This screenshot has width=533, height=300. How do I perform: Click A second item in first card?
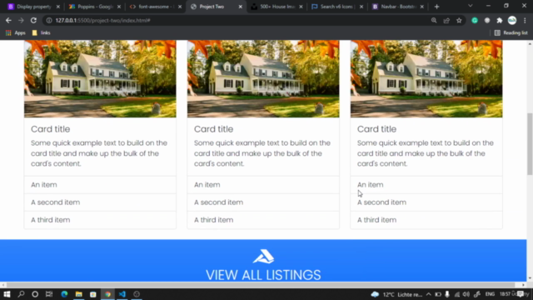pyautogui.click(x=100, y=202)
